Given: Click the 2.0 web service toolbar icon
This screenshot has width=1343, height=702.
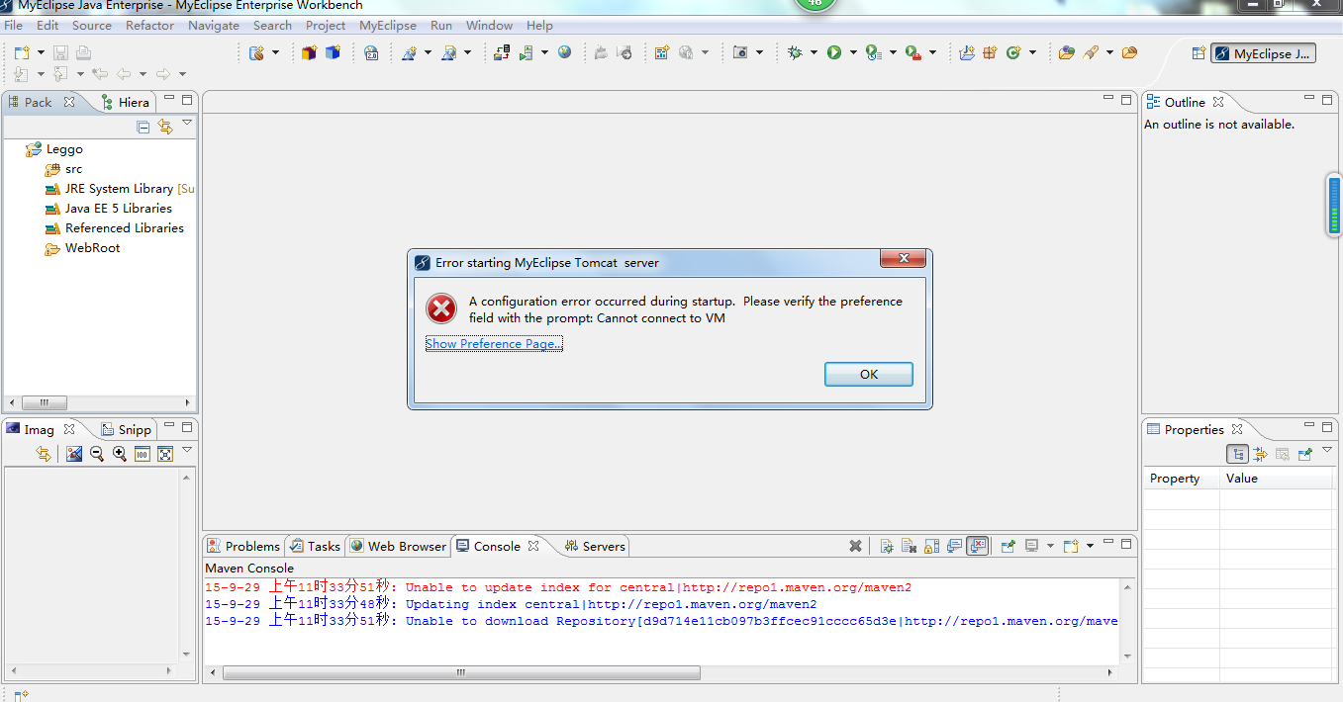Looking at the screenshot, I should 371,52.
